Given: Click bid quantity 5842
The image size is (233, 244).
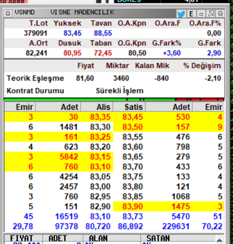Looking at the screenshot, I should pos(69,157).
